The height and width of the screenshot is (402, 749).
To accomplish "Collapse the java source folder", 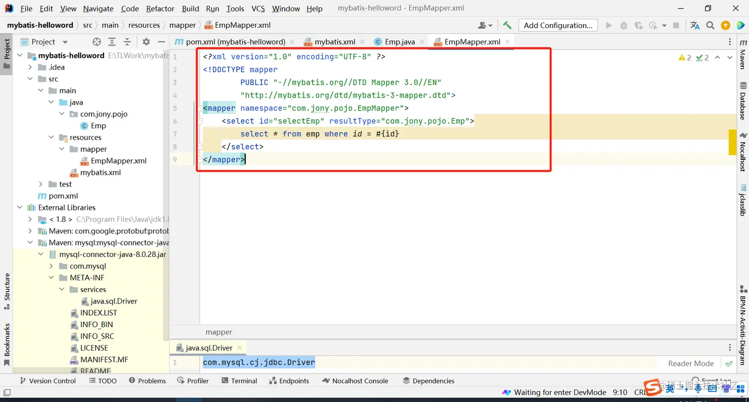I will coord(52,102).
